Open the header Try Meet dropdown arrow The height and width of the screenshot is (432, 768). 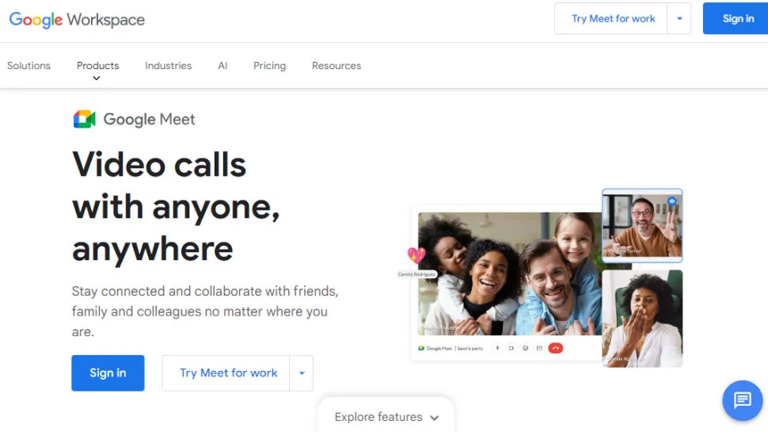click(x=679, y=19)
